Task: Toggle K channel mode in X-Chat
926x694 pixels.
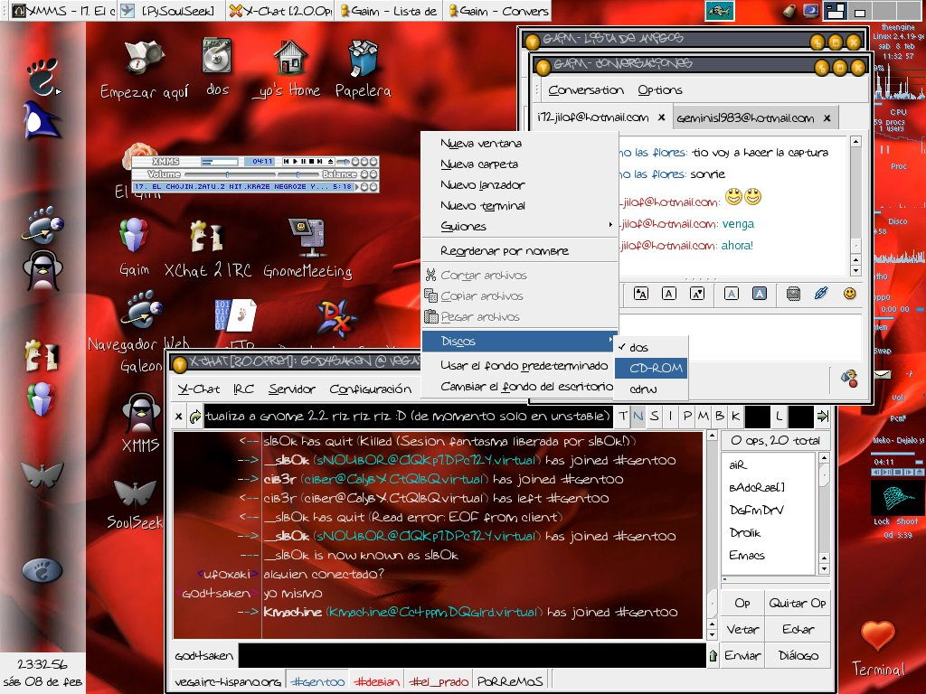Action: coord(735,416)
